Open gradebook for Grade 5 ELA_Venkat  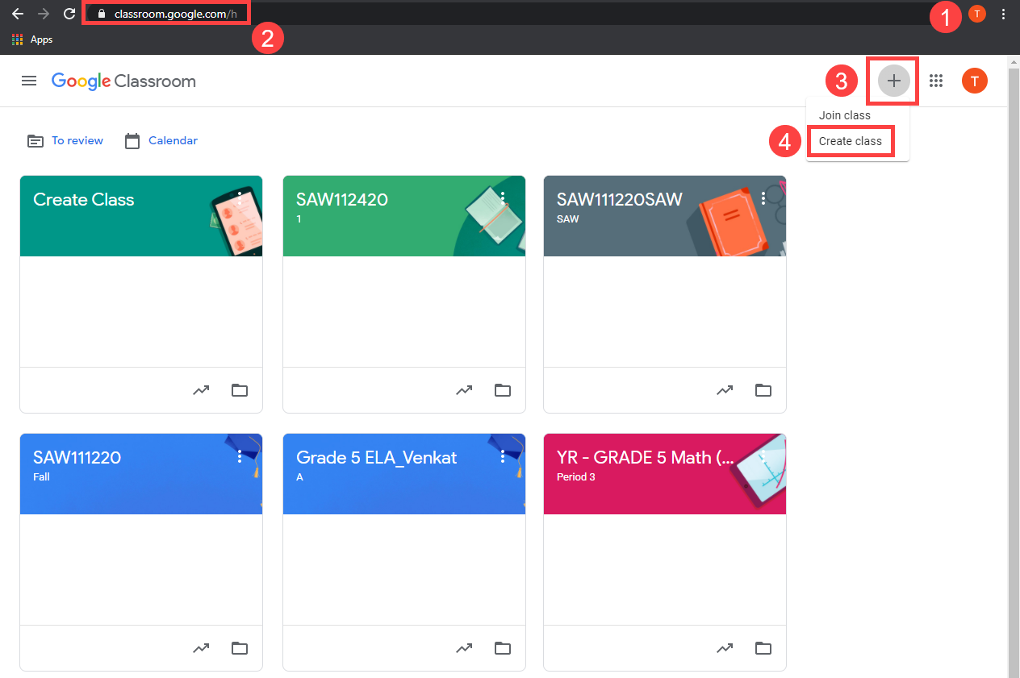[464, 648]
